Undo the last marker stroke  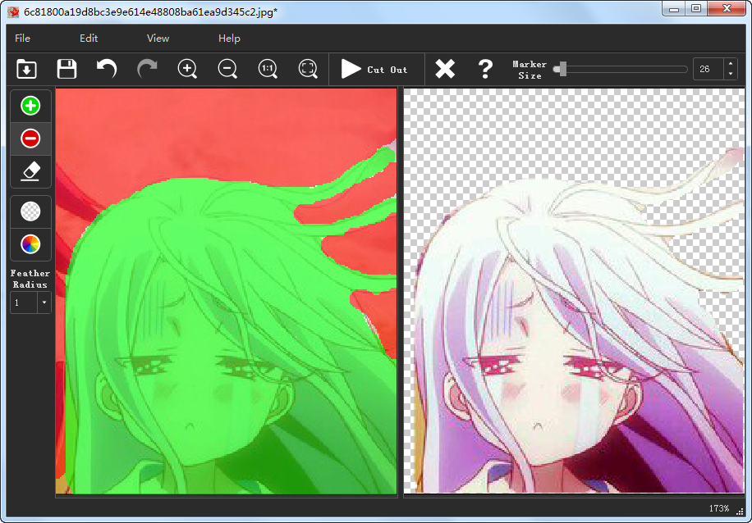pyautogui.click(x=107, y=69)
